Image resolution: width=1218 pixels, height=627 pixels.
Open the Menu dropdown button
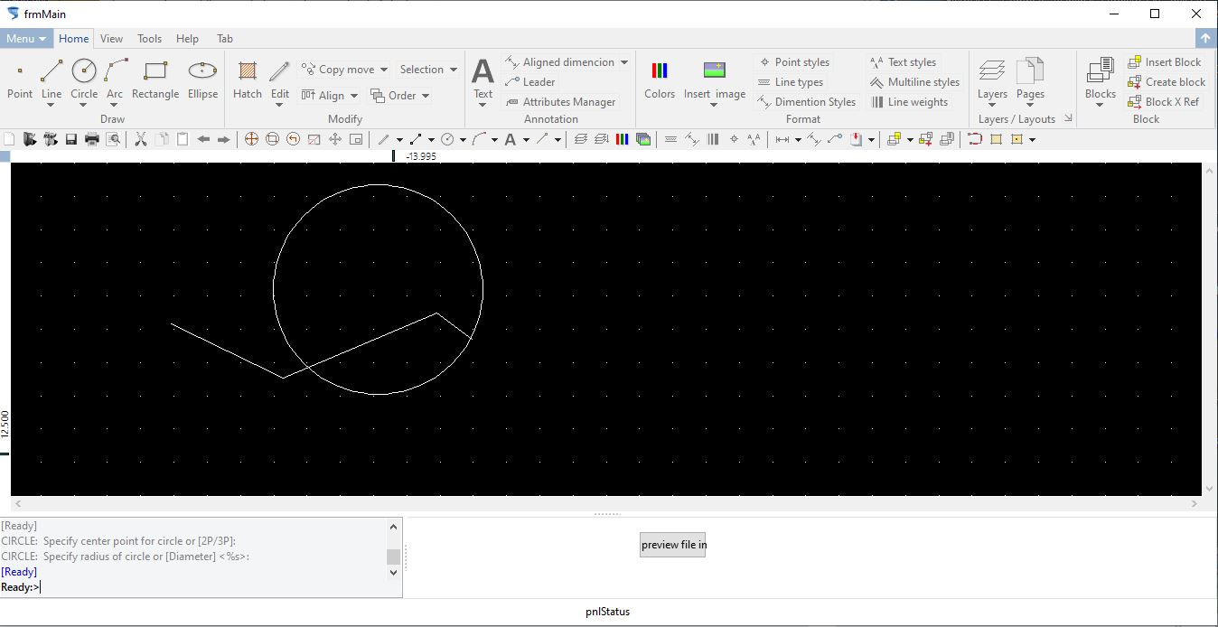point(25,38)
